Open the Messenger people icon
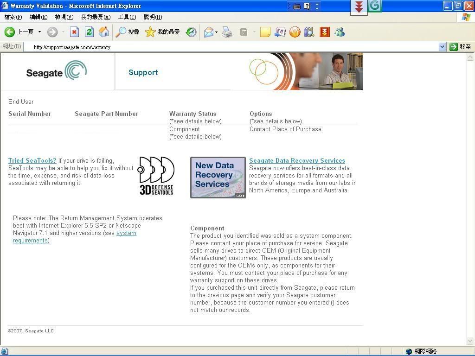This screenshot has height=356, width=475. [x=340, y=32]
